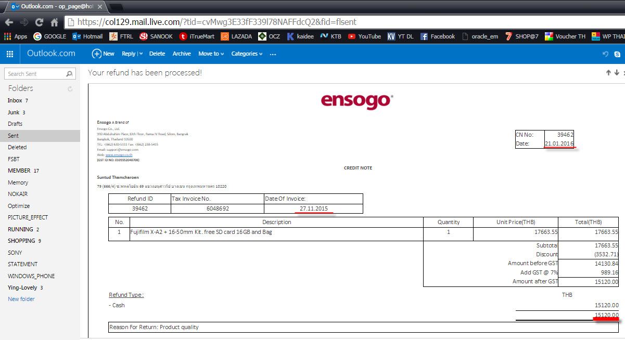Click Reply in the toolbar
The image size is (625, 340).
[x=129, y=54]
